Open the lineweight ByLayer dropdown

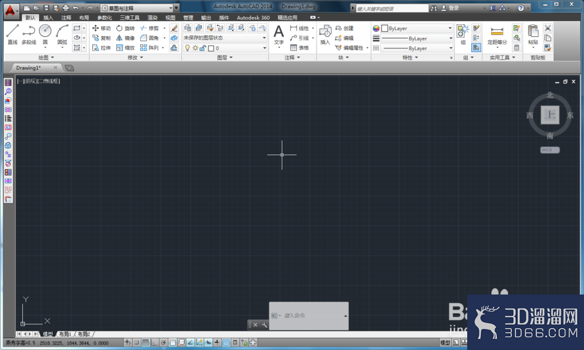point(417,39)
